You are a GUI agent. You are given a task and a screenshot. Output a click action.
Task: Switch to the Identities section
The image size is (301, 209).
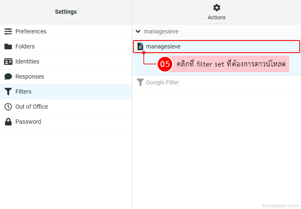pyautogui.click(x=27, y=61)
